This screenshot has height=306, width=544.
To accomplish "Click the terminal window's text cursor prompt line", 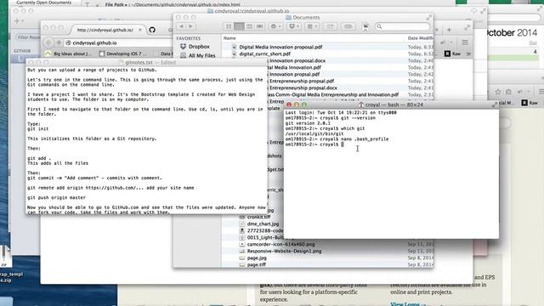I will 314,144.
